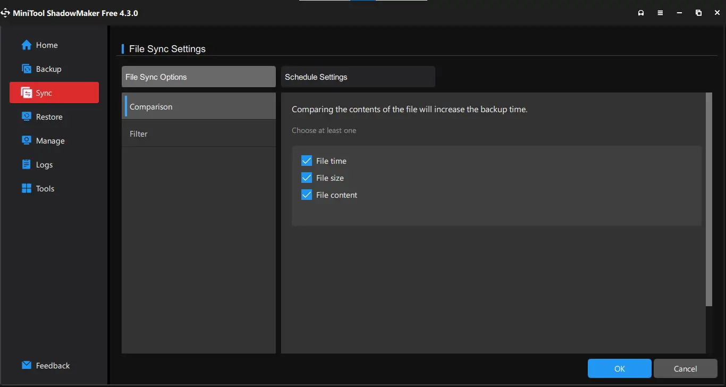
Task: Click the Feedback envelope icon
Action: [x=27, y=366]
